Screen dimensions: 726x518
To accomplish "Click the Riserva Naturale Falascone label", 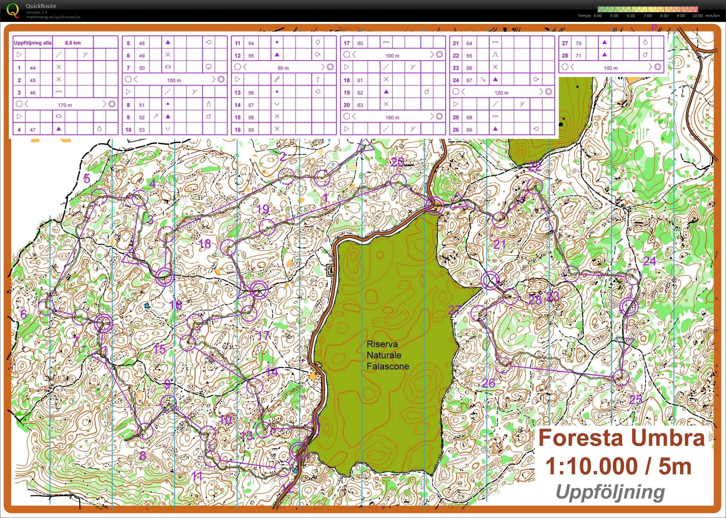I will coord(388,355).
